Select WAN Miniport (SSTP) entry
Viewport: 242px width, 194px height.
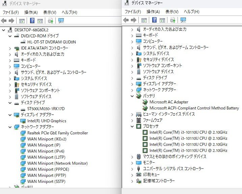click(46, 182)
